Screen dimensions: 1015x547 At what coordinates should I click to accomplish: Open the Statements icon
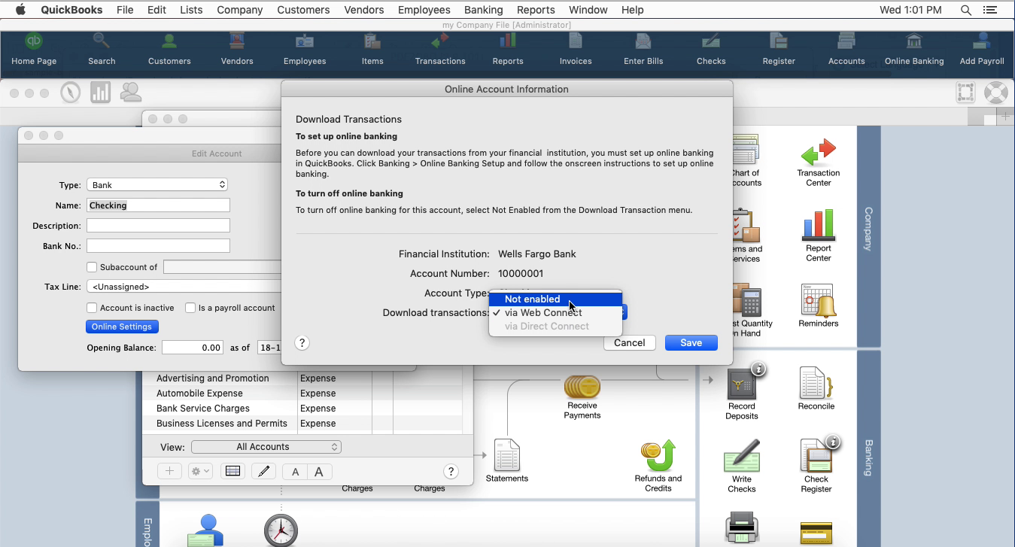click(507, 460)
